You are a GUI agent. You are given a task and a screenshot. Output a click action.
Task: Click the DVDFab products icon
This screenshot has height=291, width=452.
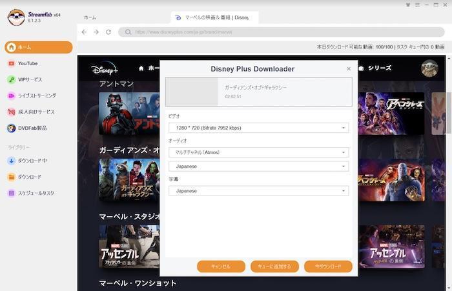(x=11, y=128)
